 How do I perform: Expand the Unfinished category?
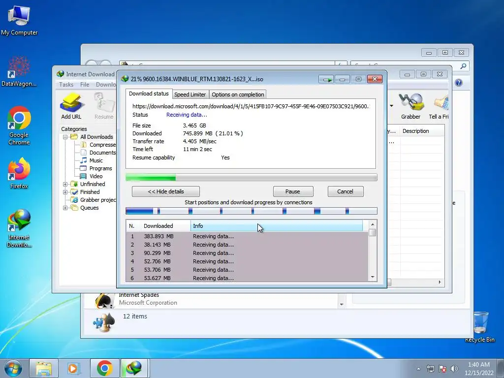coord(65,184)
